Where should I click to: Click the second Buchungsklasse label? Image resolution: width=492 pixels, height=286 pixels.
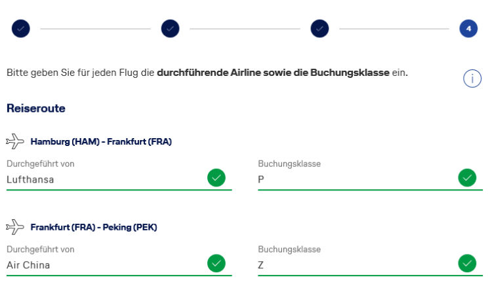(x=289, y=249)
